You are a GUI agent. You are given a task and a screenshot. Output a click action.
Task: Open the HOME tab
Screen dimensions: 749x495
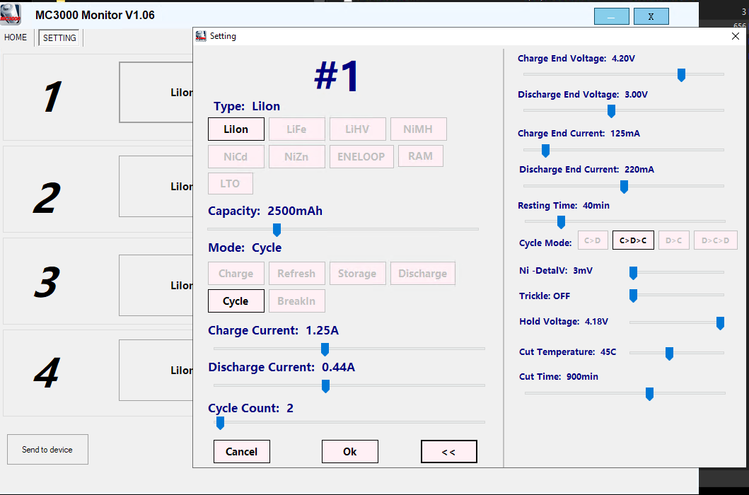click(x=16, y=37)
